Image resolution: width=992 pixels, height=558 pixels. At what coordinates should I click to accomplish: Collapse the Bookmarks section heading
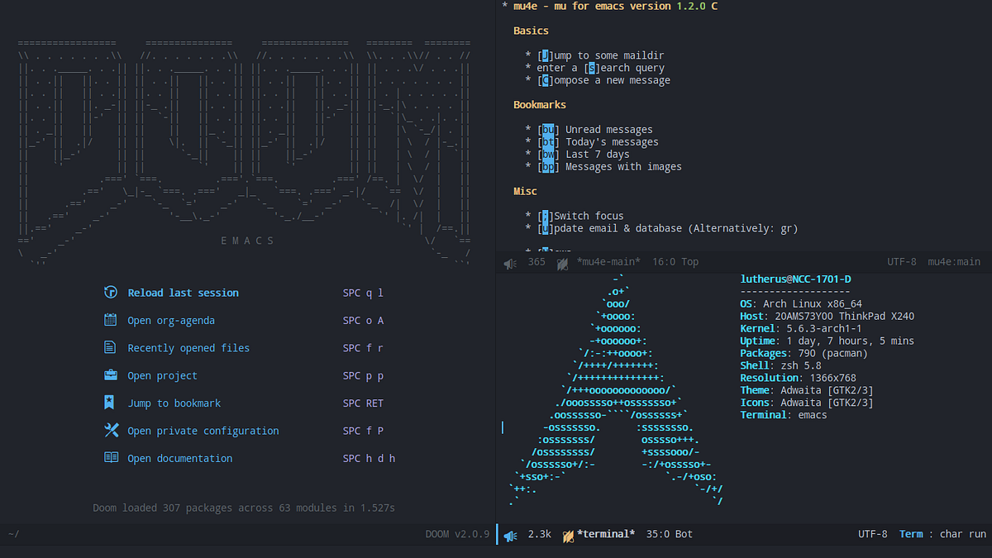[540, 104]
